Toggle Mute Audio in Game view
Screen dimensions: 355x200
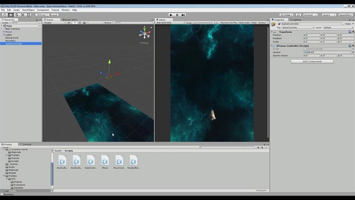244,23
